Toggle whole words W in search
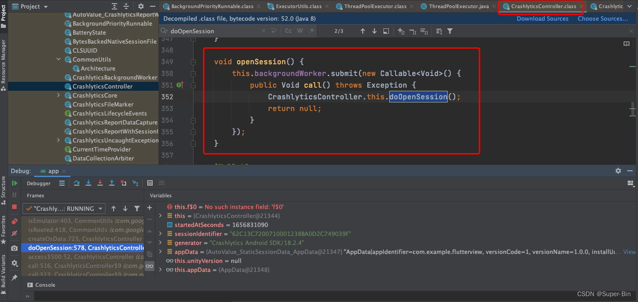This screenshot has height=302, width=638. (300, 31)
